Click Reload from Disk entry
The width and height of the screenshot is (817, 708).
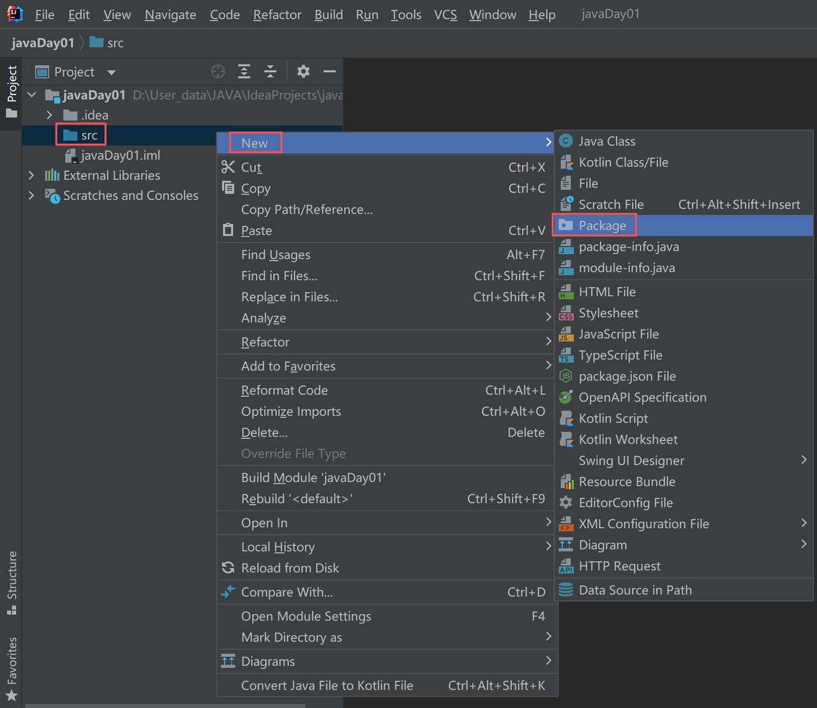[x=387, y=568]
